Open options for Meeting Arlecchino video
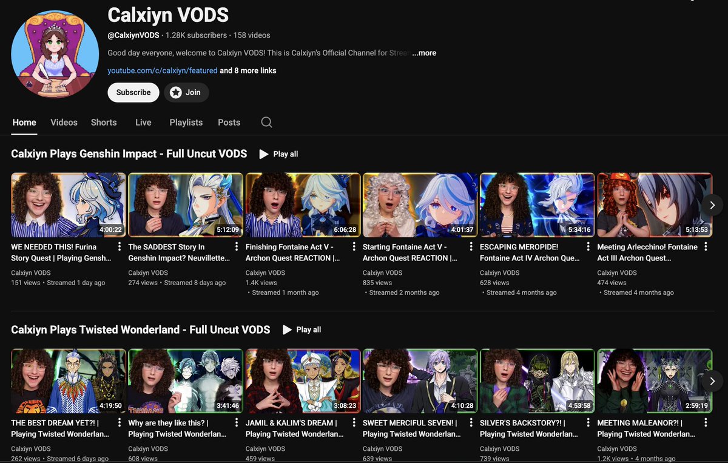 click(x=705, y=247)
